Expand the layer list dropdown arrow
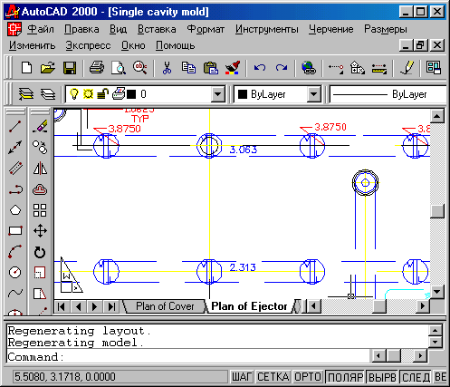The height and width of the screenshot is (387, 450). [218, 94]
